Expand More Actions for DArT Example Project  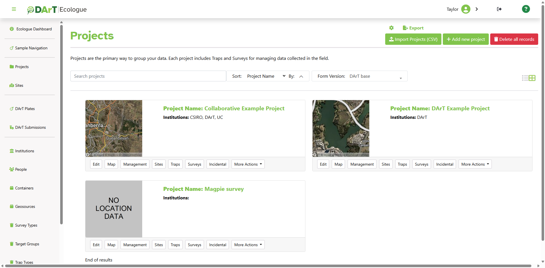475,164
